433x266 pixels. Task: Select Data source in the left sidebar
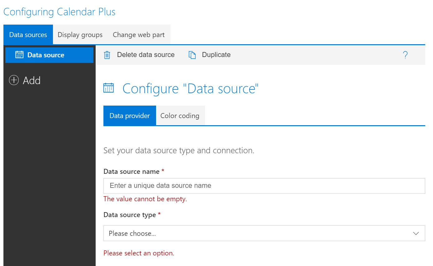click(x=45, y=55)
